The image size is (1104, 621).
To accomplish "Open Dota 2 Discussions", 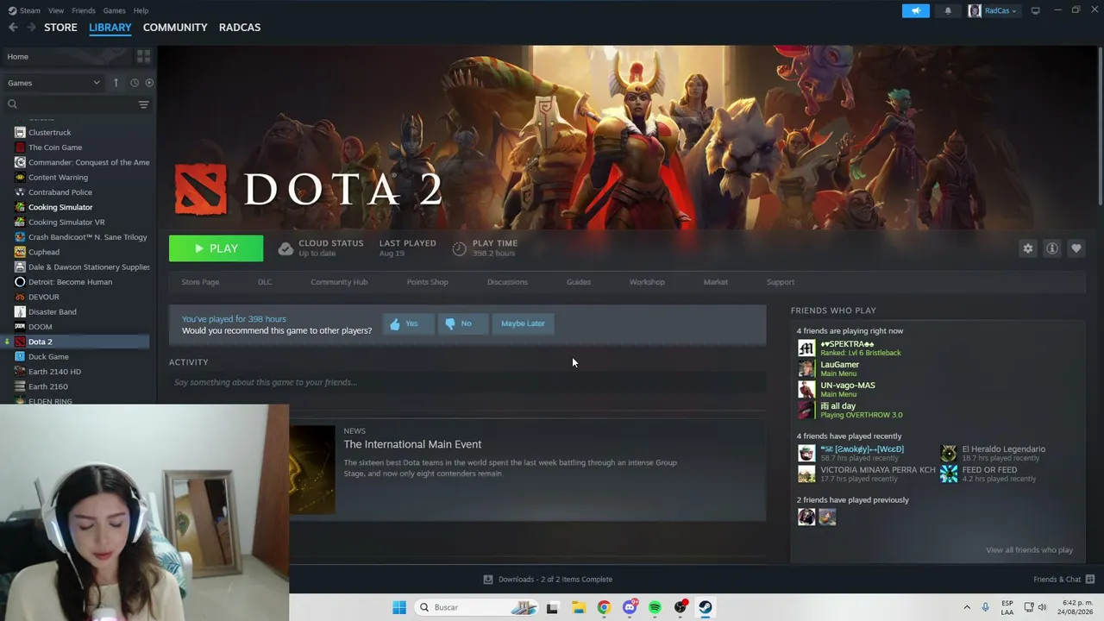I will click(x=507, y=282).
